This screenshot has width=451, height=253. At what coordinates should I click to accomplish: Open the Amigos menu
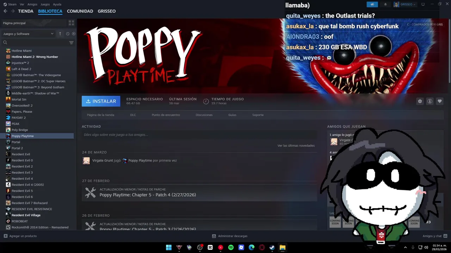click(x=32, y=4)
